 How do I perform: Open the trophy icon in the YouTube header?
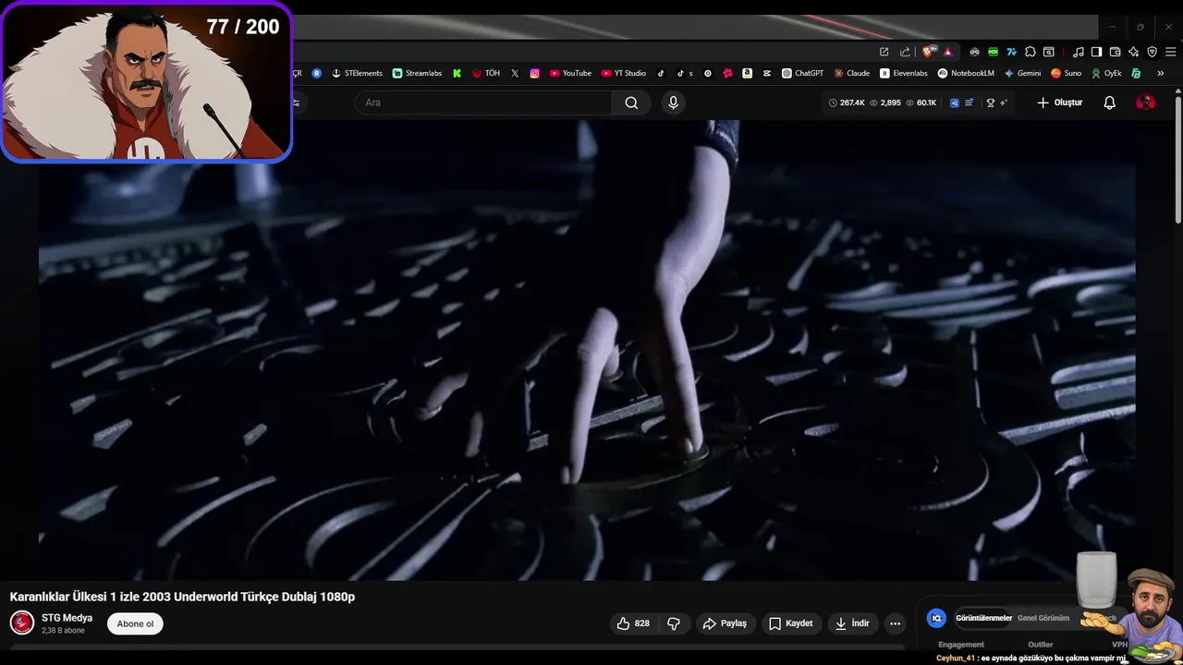click(x=991, y=103)
